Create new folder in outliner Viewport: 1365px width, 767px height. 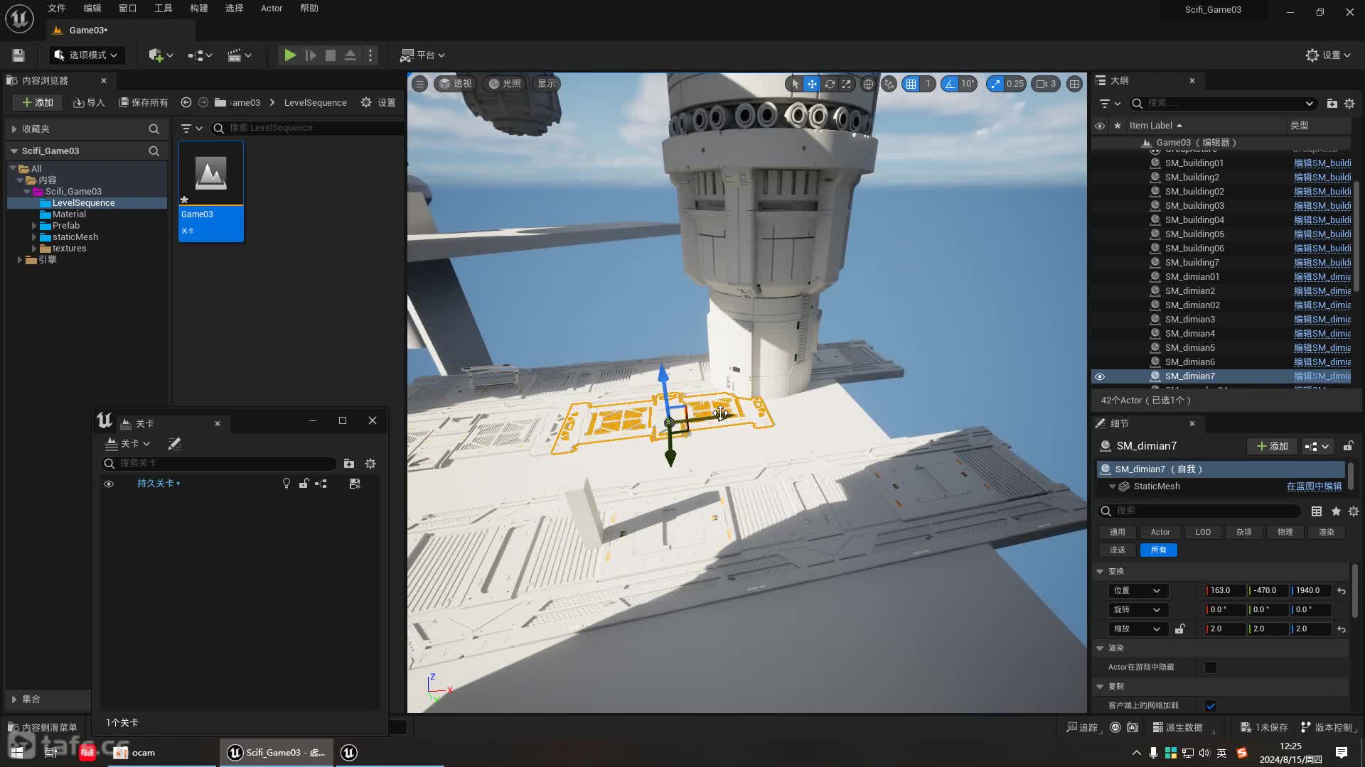tap(1332, 104)
